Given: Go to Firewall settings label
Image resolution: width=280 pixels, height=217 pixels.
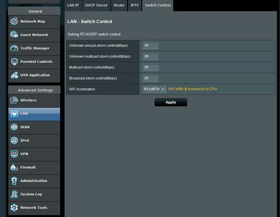Looking at the screenshot, I should point(28,167).
